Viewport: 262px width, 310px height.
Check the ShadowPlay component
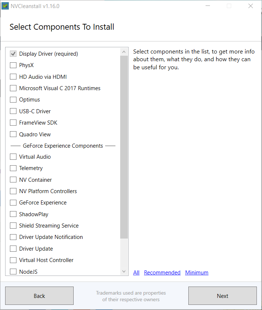(x=13, y=214)
